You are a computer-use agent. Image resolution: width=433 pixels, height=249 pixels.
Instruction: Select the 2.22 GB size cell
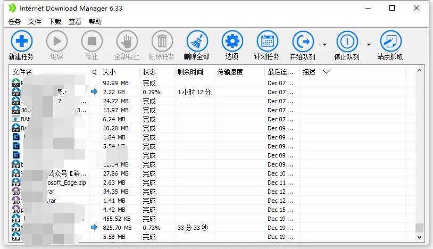(x=114, y=92)
